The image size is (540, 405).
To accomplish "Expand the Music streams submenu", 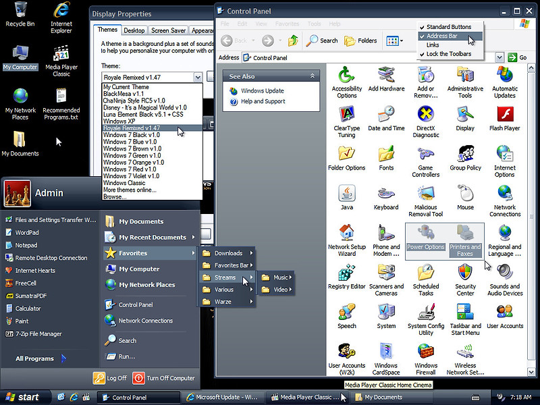I will (x=276, y=277).
